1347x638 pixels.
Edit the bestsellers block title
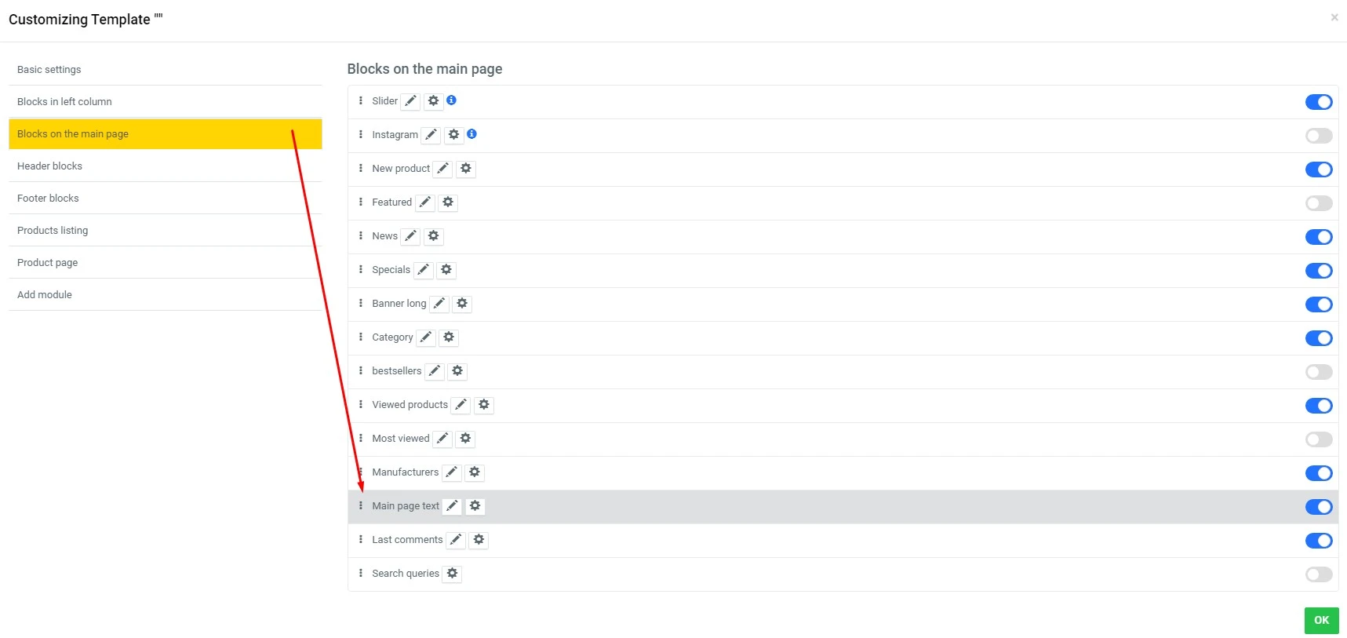(434, 370)
